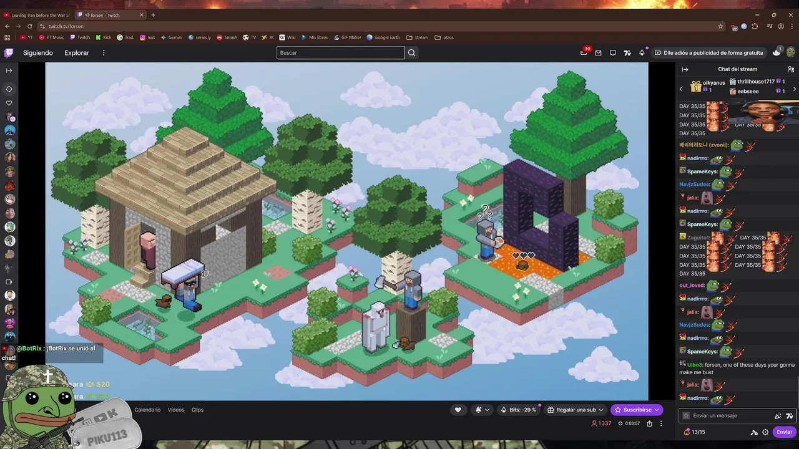The height and width of the screenshot is (449, 799).
Task: Open the notification bell dropdown
Action: tap(482, 410)
